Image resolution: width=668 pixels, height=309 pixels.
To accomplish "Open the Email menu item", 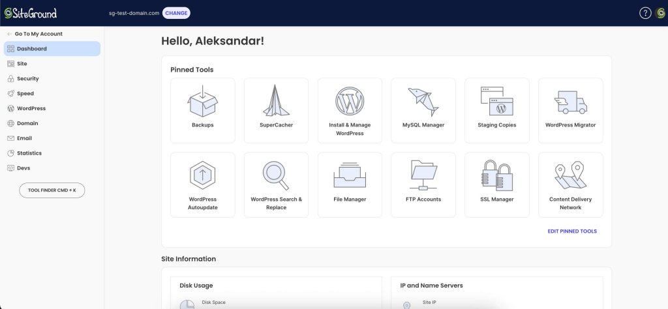I will [52, 138].
